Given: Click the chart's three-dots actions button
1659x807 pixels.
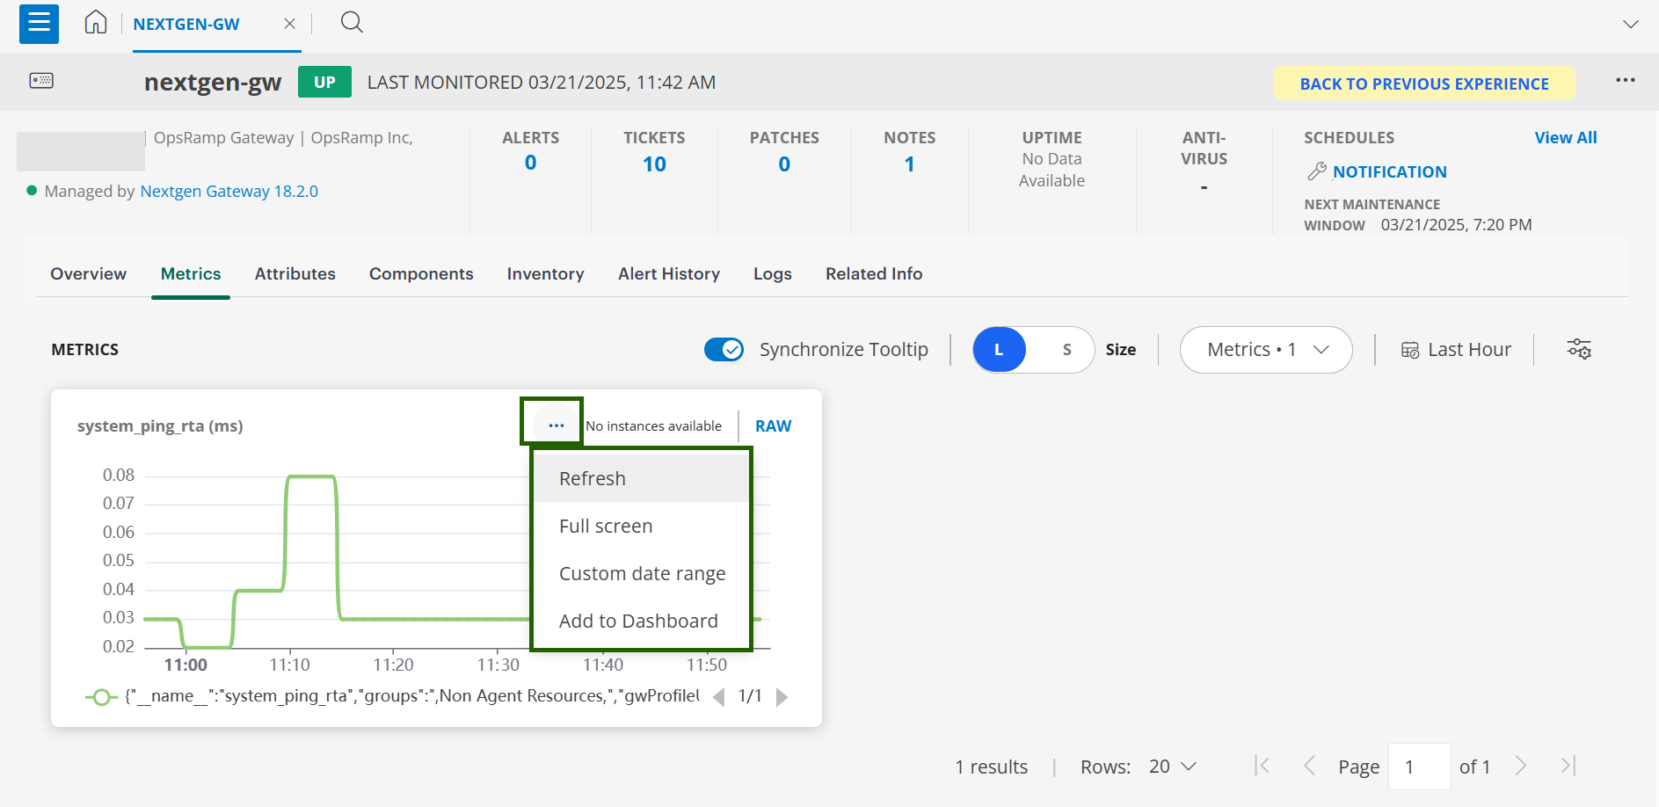Looking at the screenshot, I should pyautogui.click(x=556, y=425).
